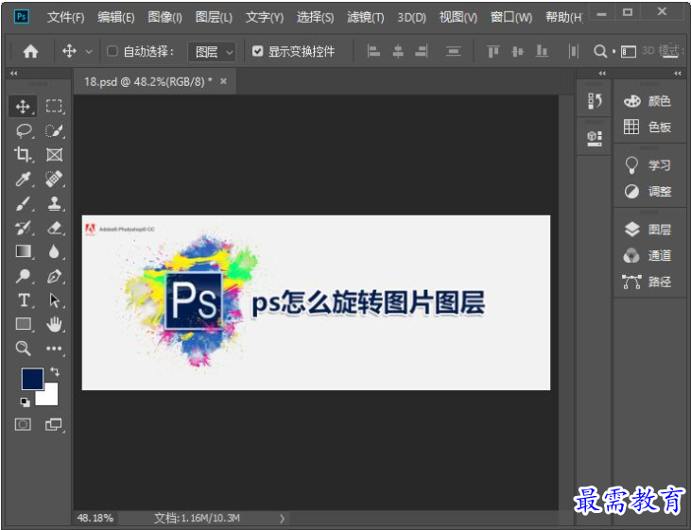Select the Gradient tool
Viewport: 691px width, 530px height.
(x=24, y=251)
